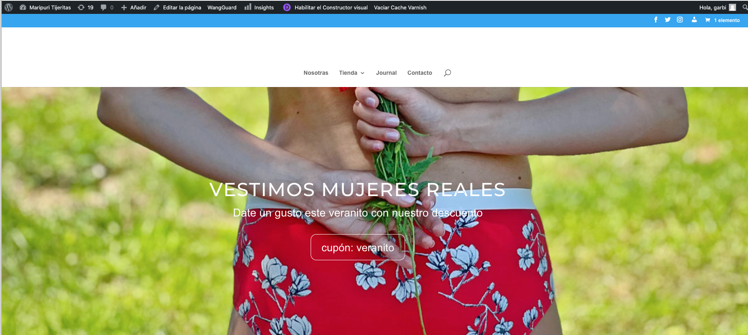This screenshot has width=748, height=335.
Task: Click Habilitar el Constructor visual
Action: (x=331, y=7)
